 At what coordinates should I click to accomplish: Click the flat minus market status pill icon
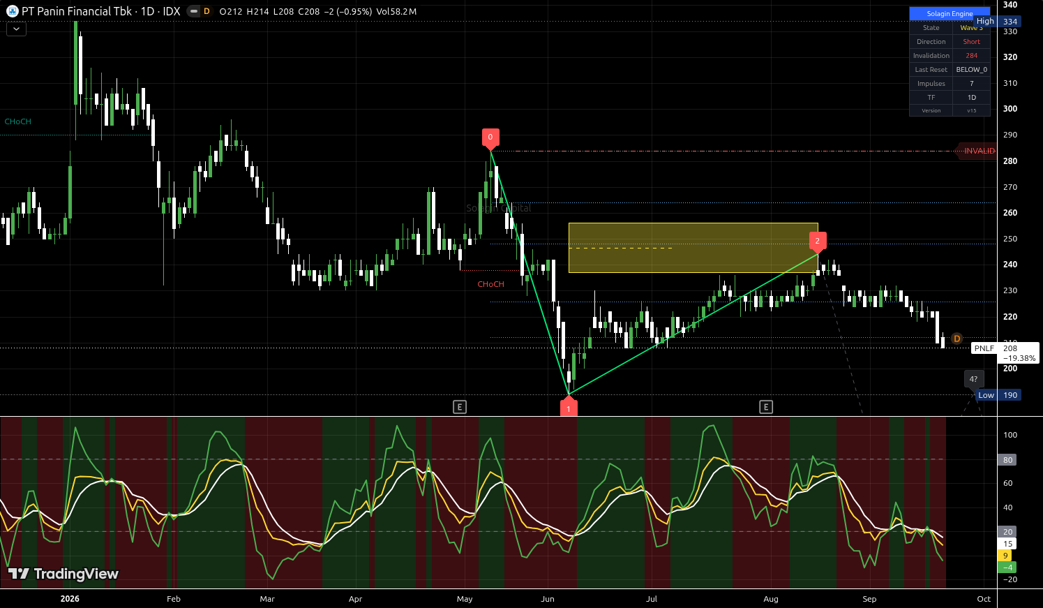[193, 11]
